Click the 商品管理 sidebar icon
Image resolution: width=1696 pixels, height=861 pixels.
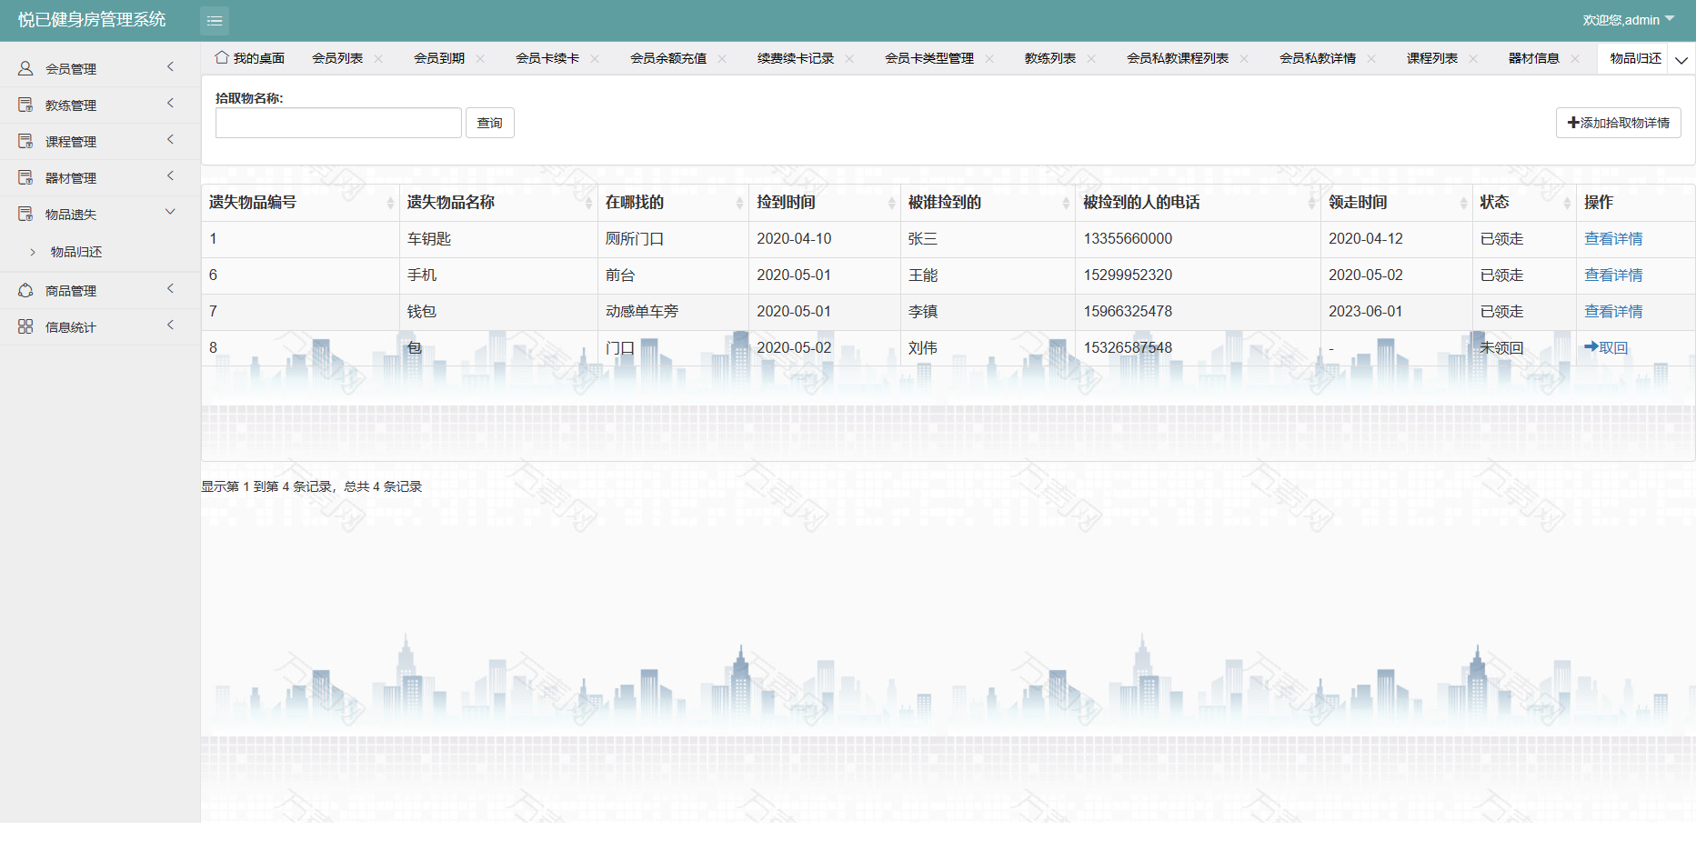25,290
